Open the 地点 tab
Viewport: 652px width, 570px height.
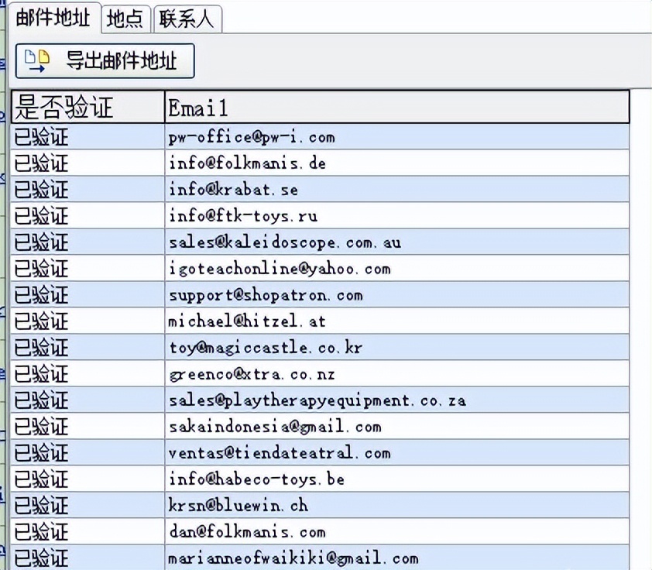[x=125, y=19]
